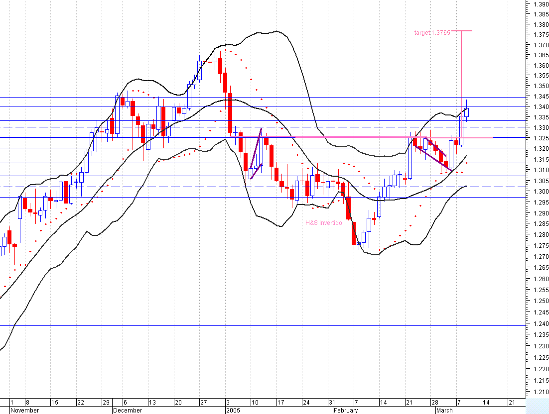Click the target:1.3765 annotation label
The image size is (549, 414).
431,32
